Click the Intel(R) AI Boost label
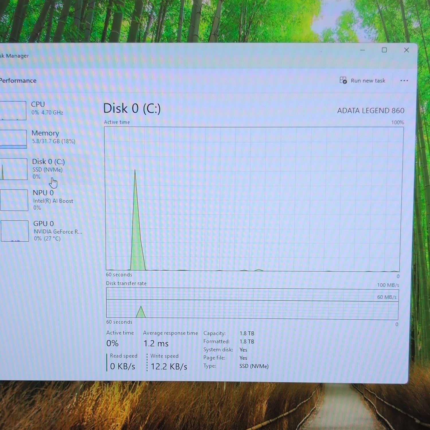The width and height of the screenshot is (430, 430). (x=53, y=201)
